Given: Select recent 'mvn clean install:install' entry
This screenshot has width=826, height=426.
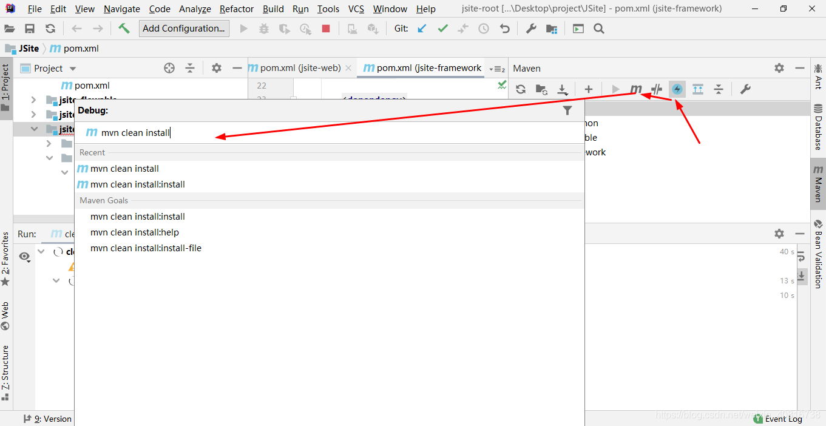Looking at the screenshot, I should [x=330, y=184].
